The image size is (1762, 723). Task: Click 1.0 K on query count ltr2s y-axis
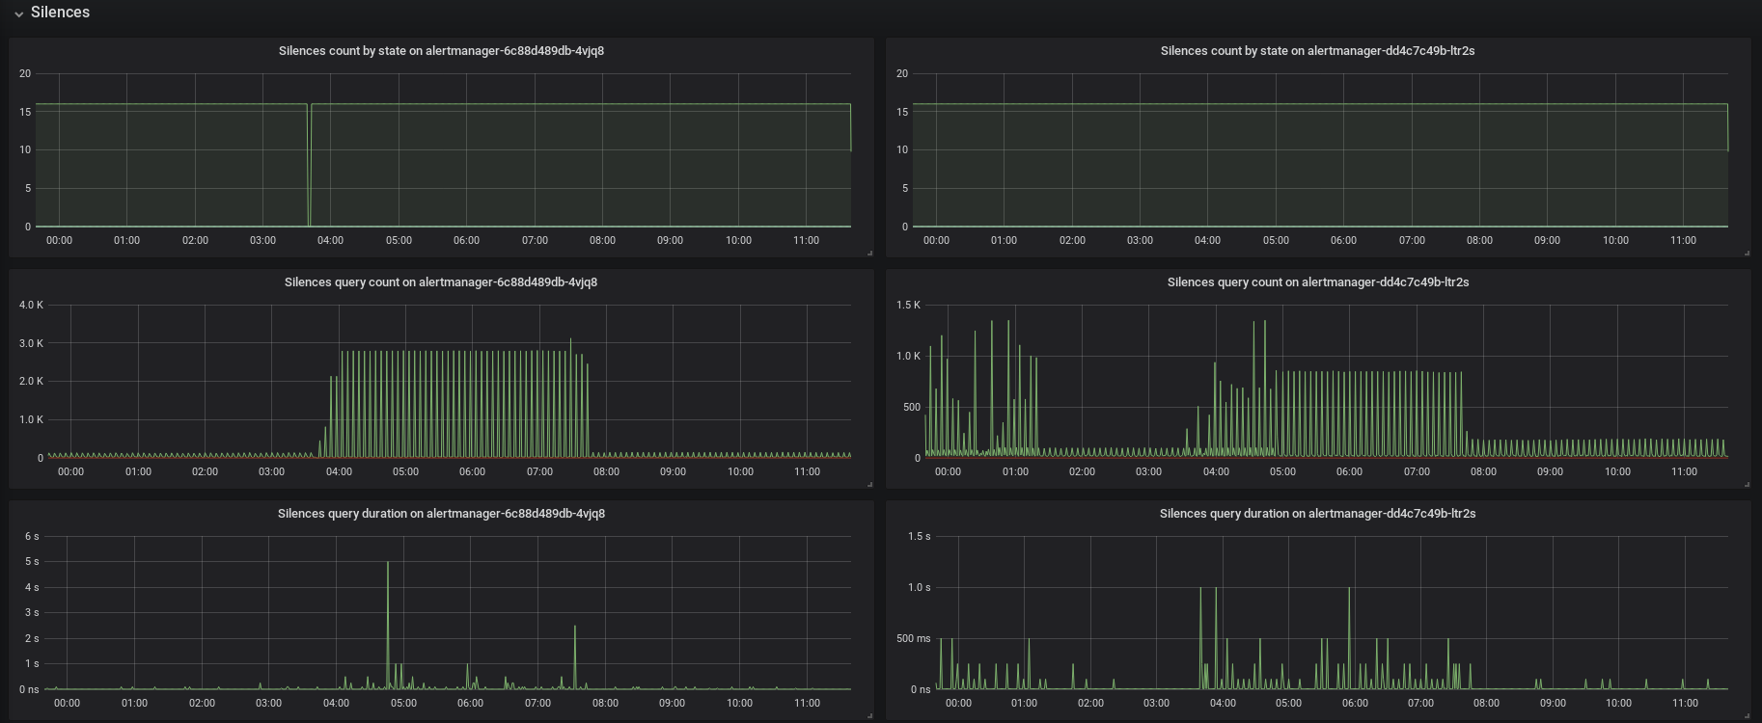tap(908, 356)
